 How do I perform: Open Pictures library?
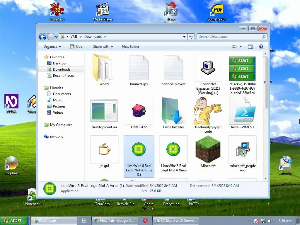click(x=59, y=106)
